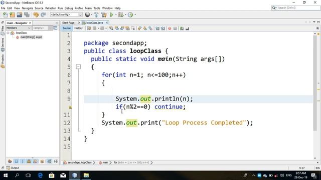
Task: Open the Debug menu
Action: 69,8
